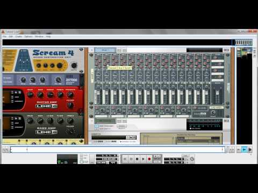This screenshot has height=193, width=258.
Task: Click the Scream 4 blue Body display
Action: click(24, 61)
